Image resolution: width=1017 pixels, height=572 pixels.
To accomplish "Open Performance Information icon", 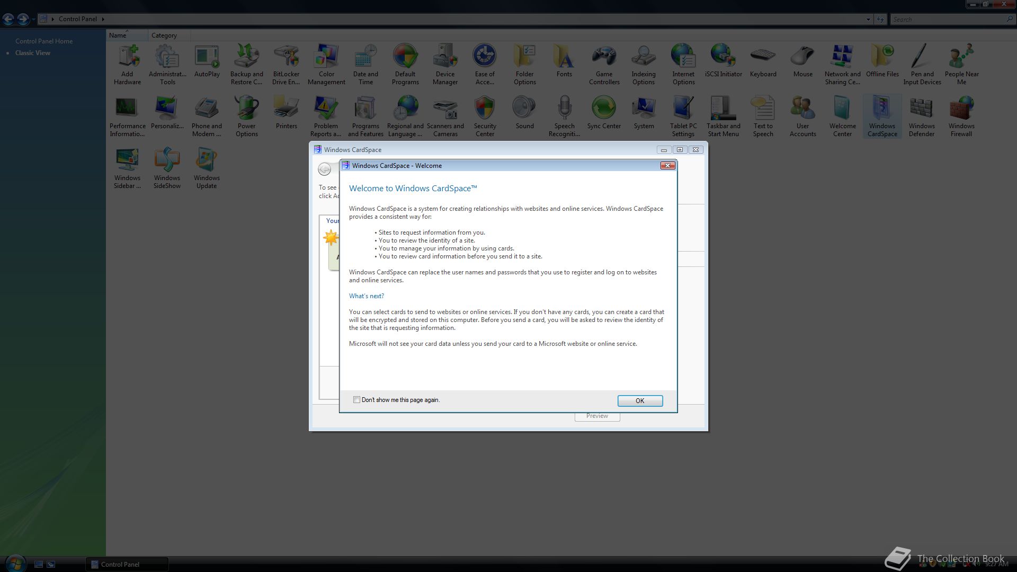I will (x=127, y=117).
